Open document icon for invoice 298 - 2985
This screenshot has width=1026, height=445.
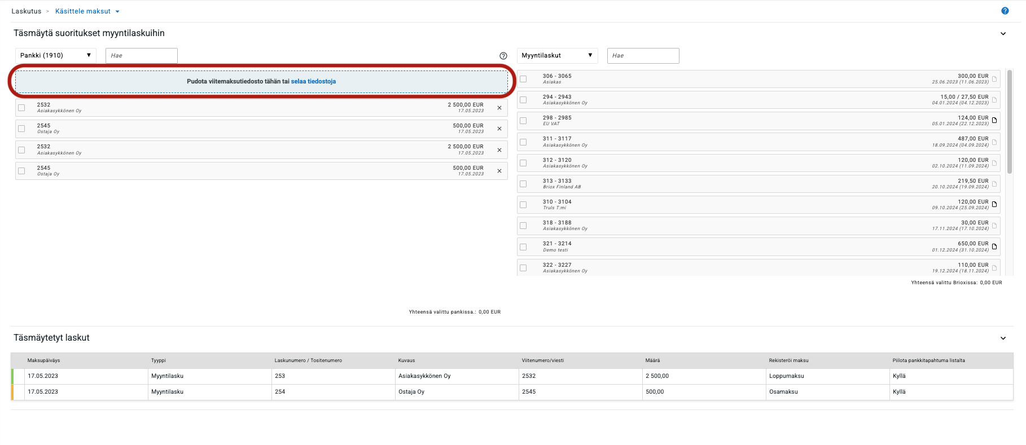994,121
